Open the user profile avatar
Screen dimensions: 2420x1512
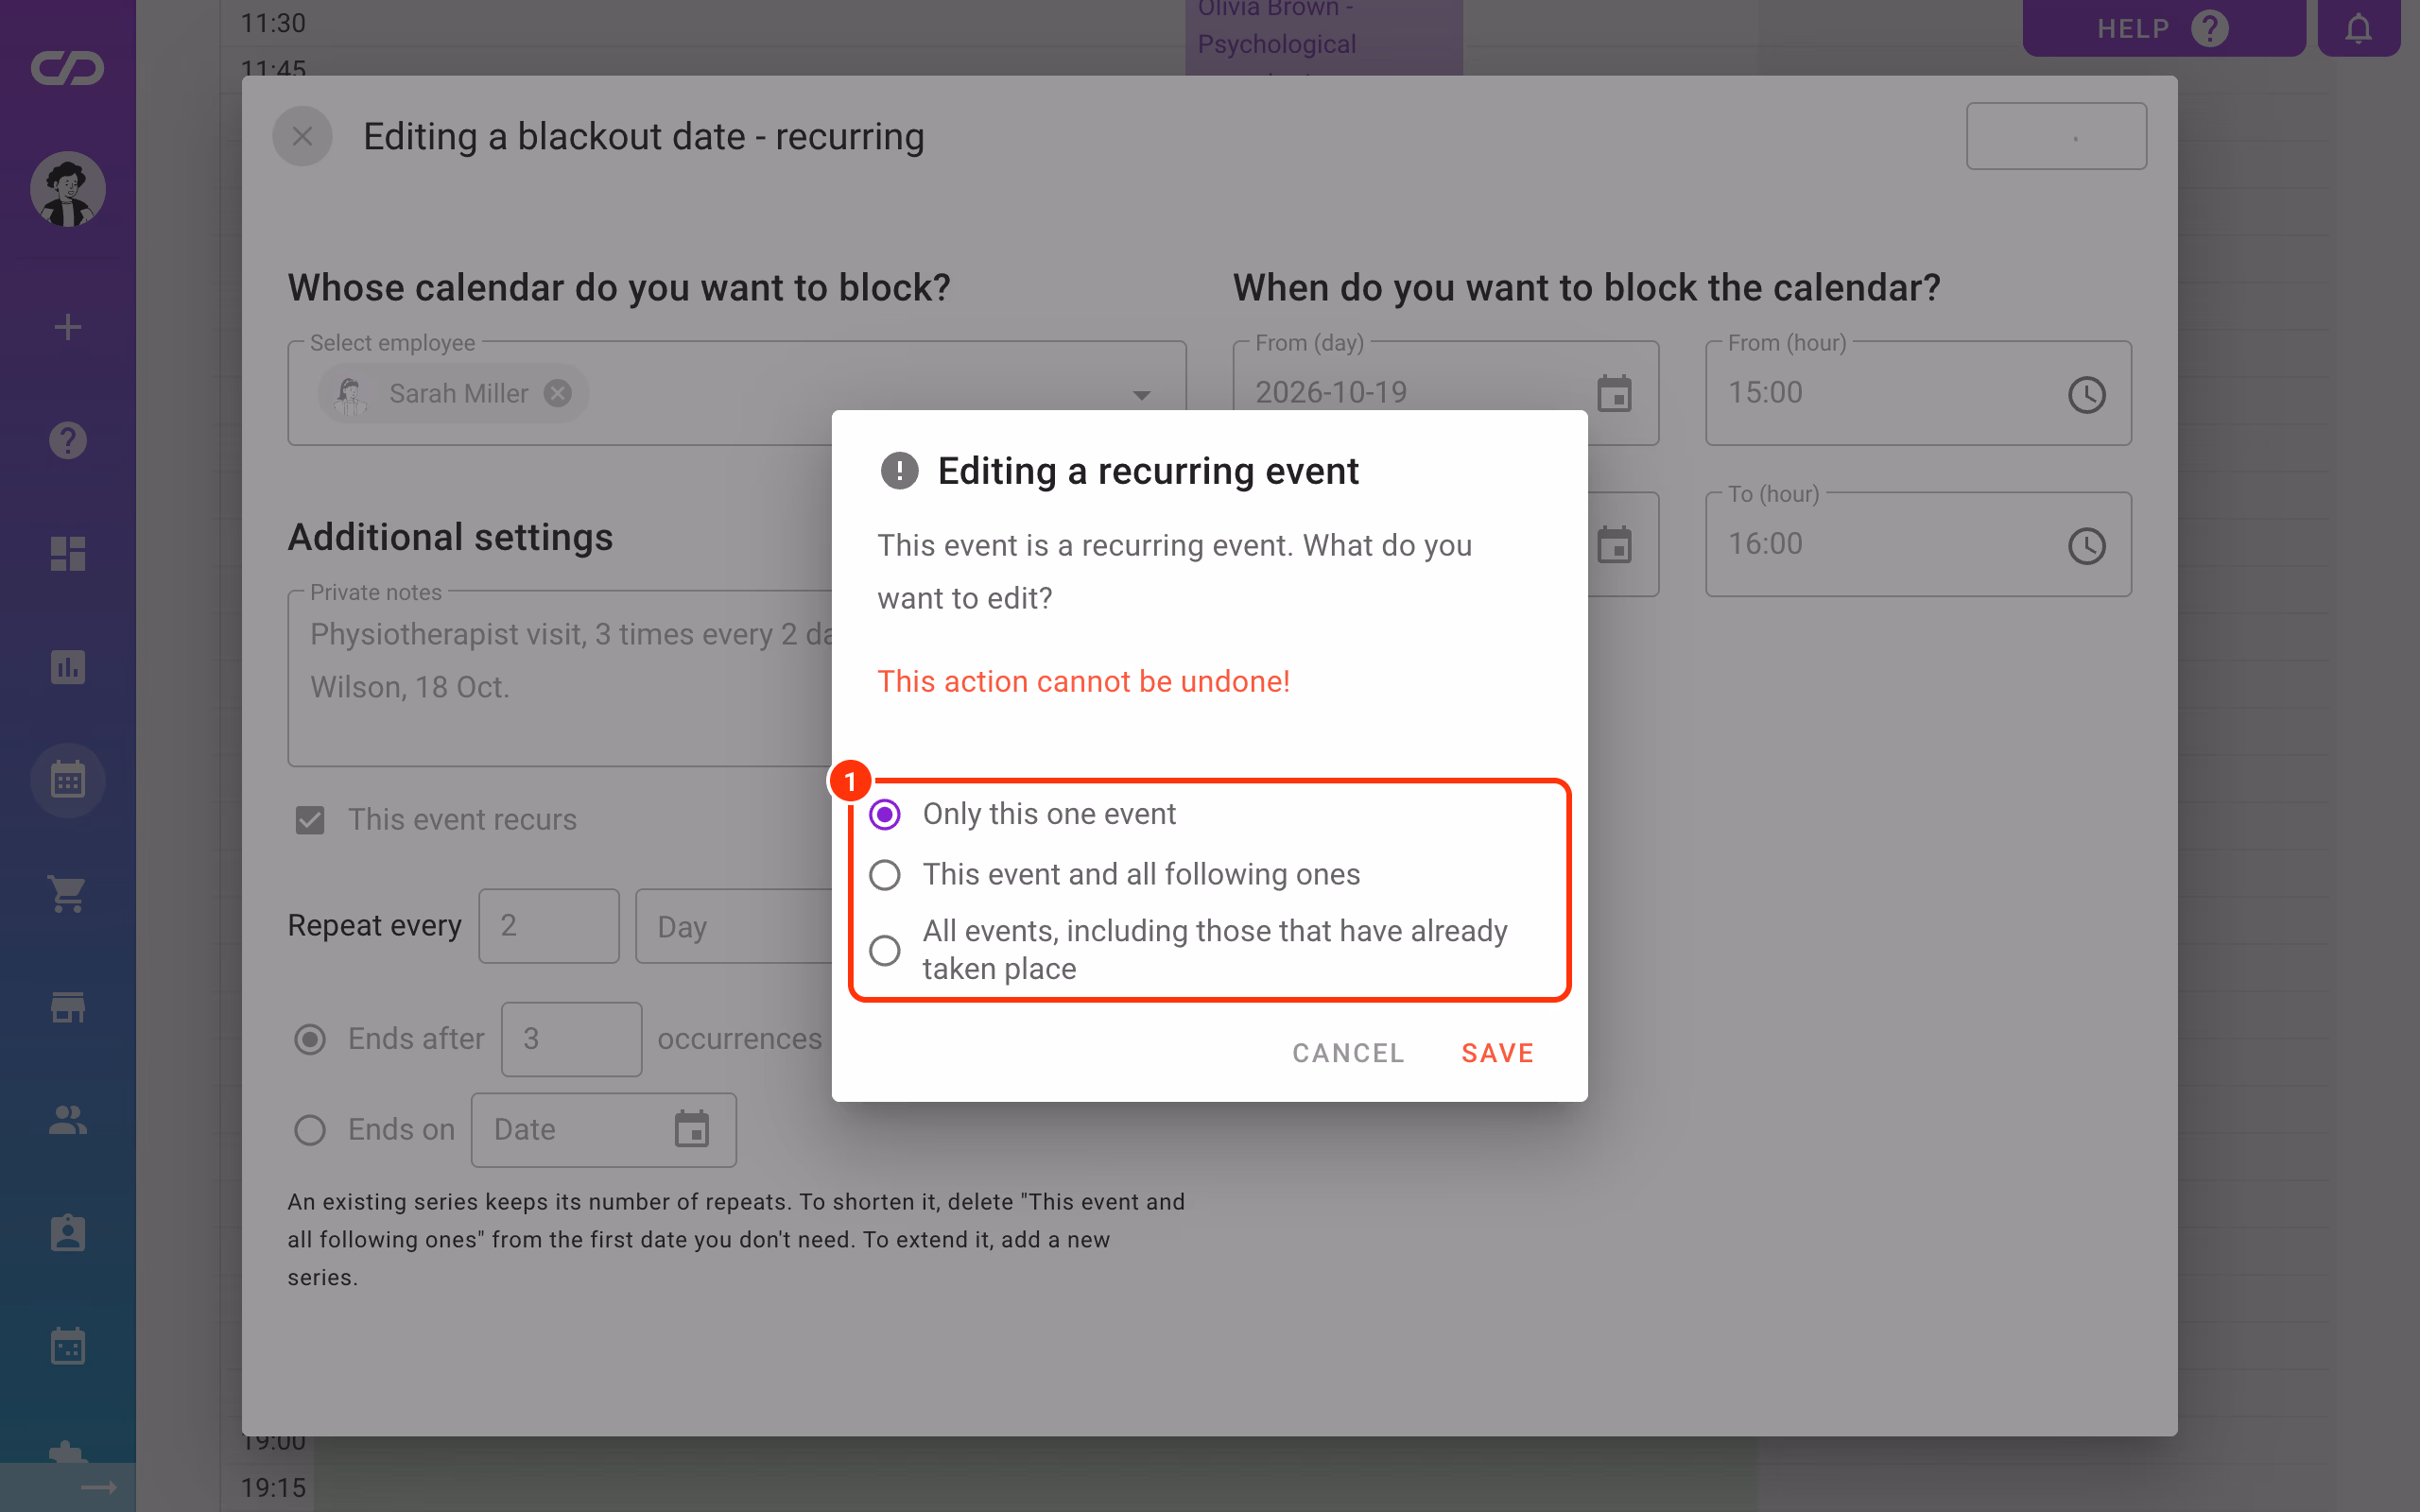67,189
